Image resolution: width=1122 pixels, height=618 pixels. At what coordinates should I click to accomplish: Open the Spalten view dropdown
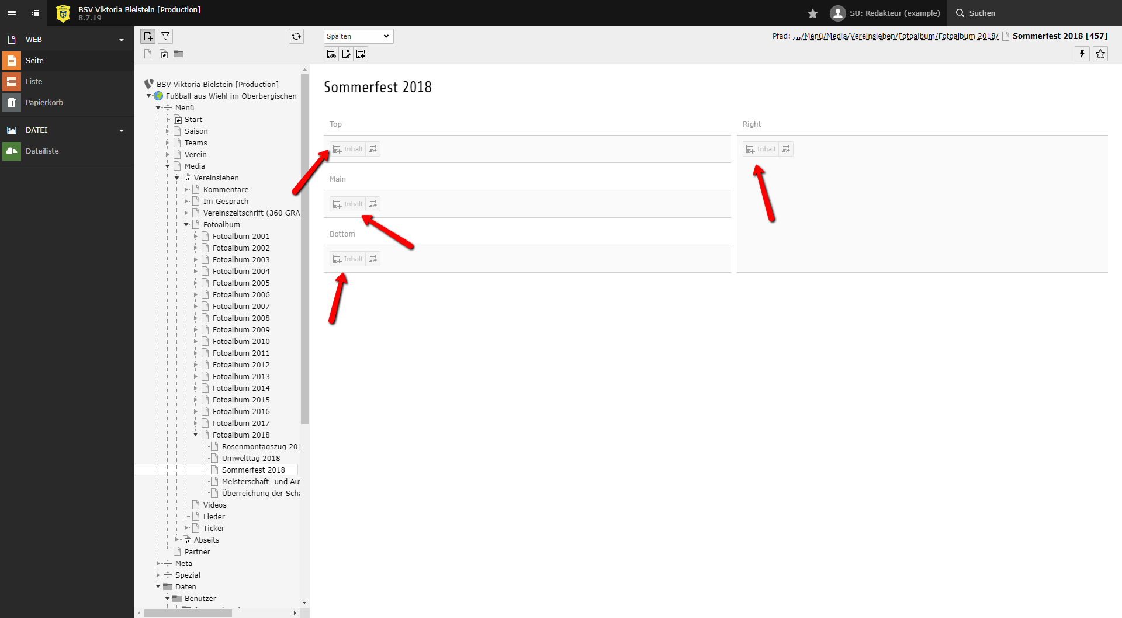(358, 36)
